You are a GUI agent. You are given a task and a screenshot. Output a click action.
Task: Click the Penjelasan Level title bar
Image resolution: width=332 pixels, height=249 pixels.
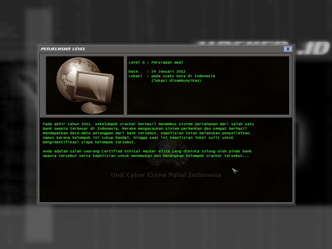pyautogui.click(x=162, y=49)
